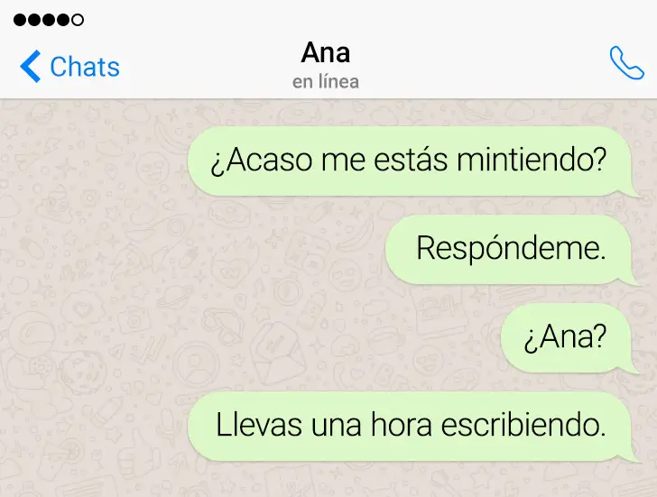Go back to the Chats list

69,66
